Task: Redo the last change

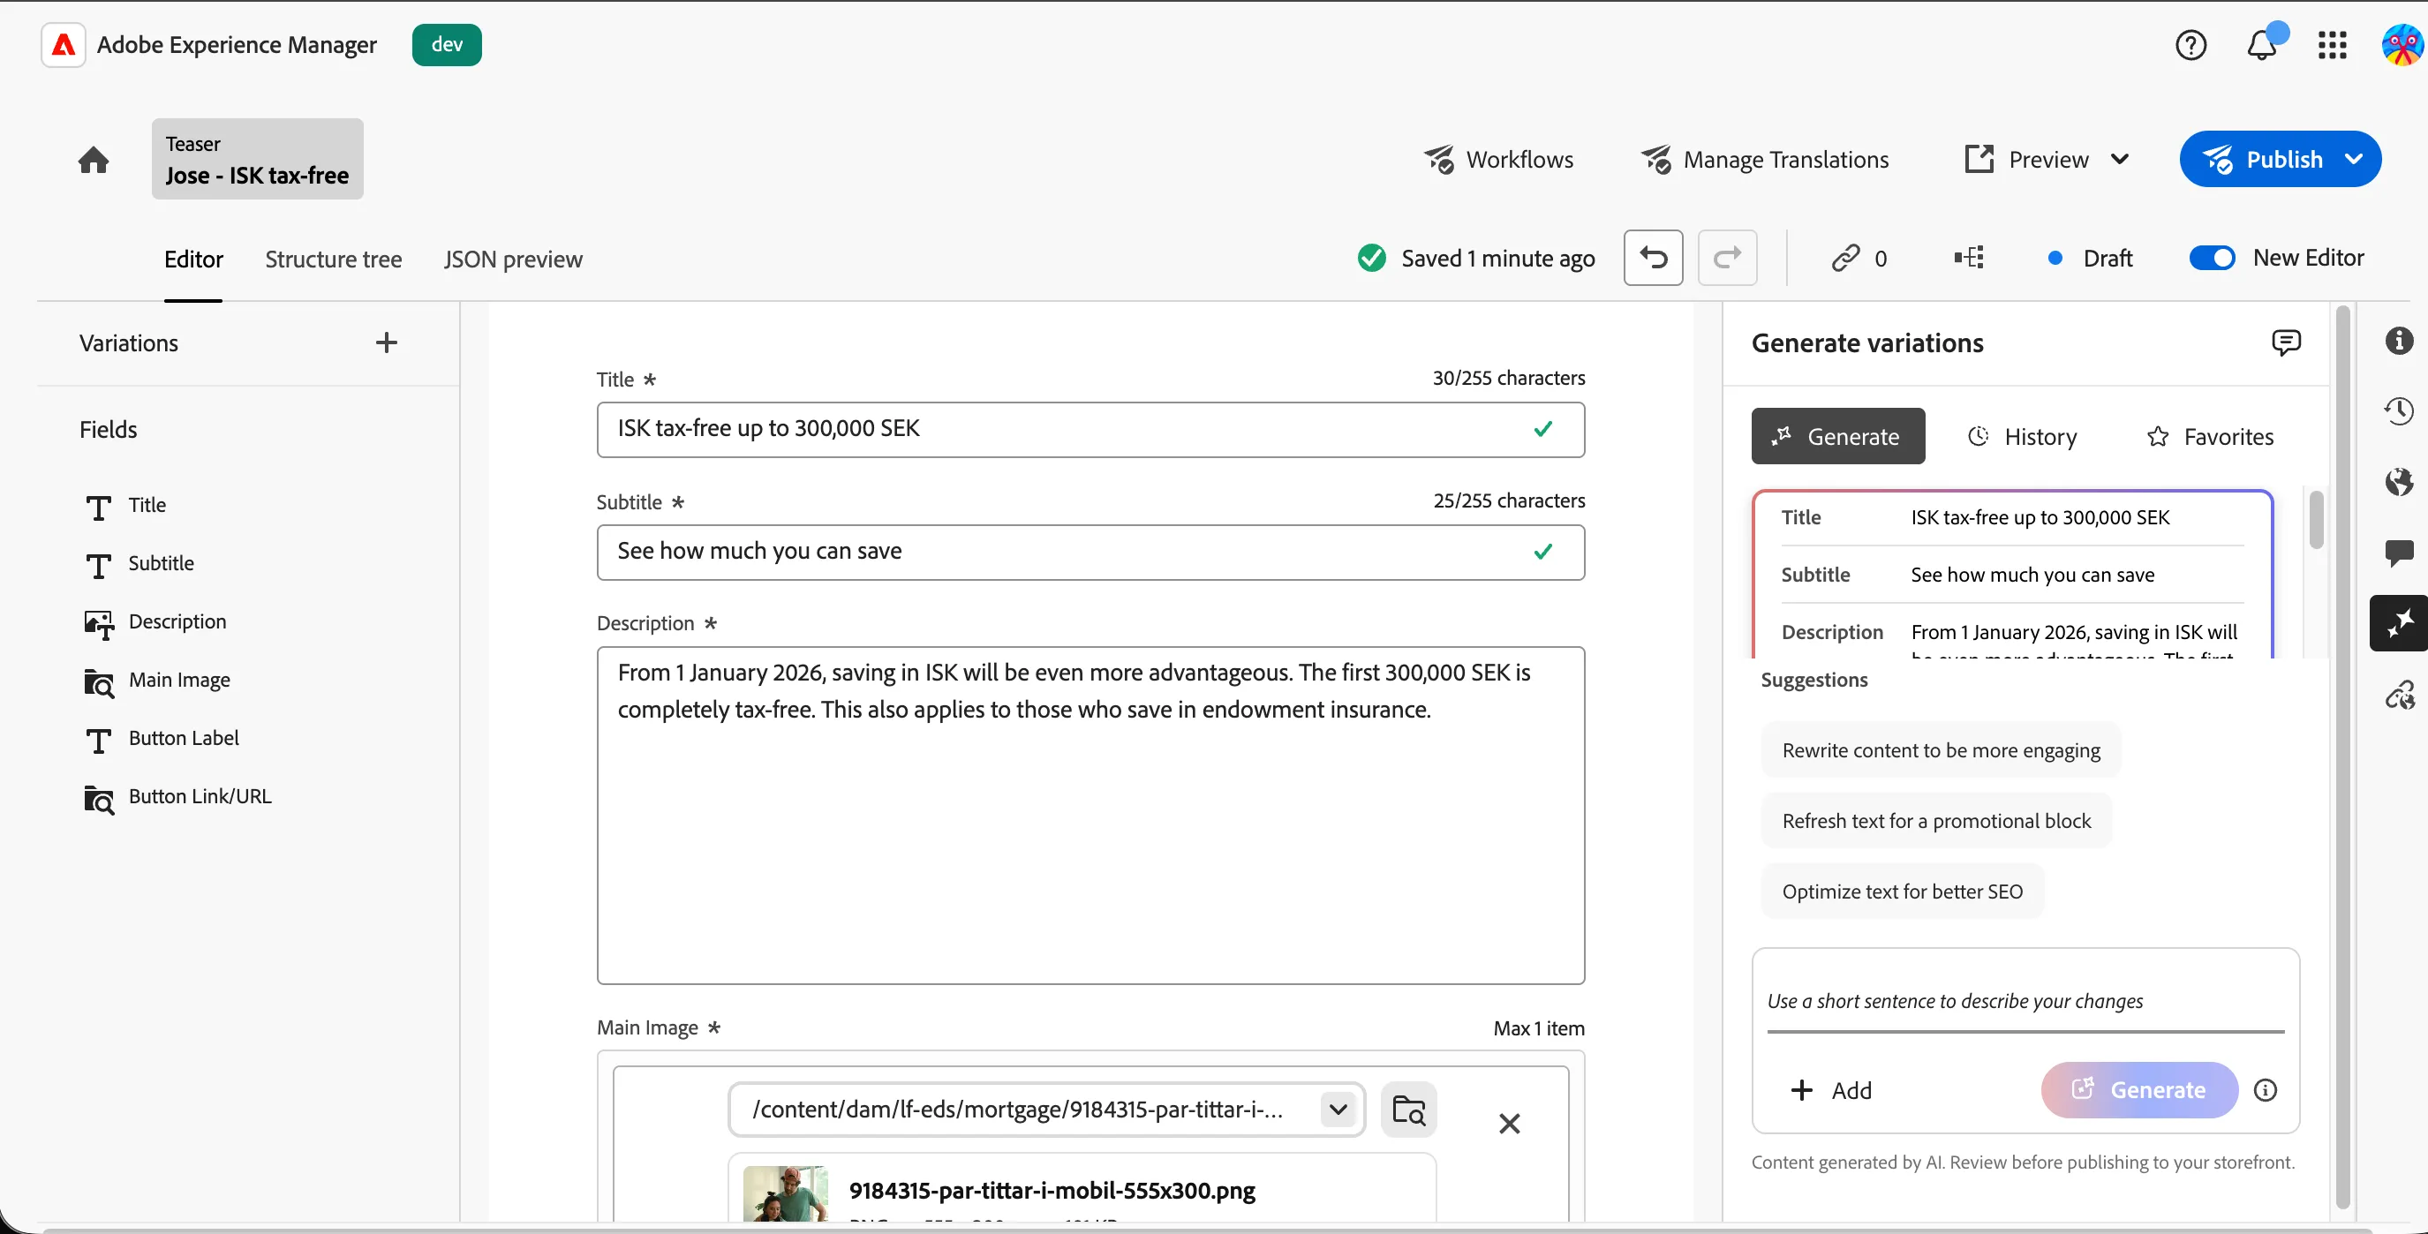Action: 1727,257
